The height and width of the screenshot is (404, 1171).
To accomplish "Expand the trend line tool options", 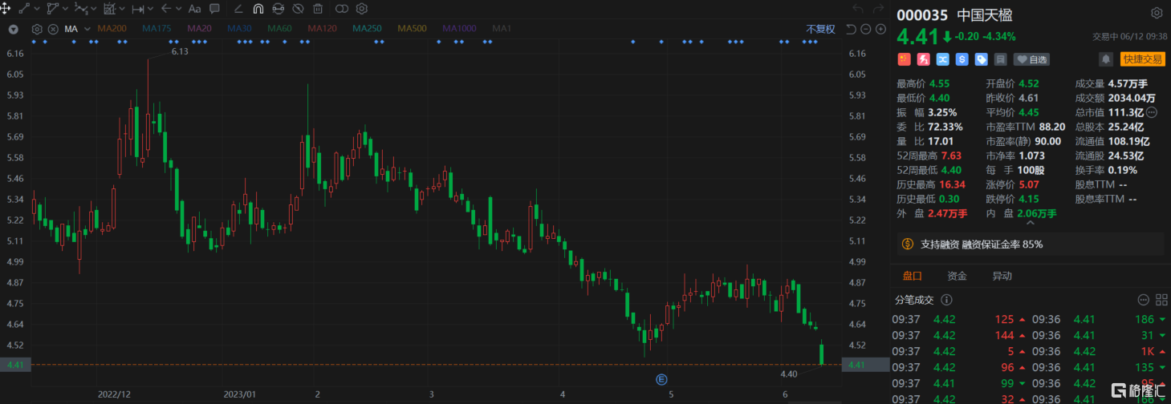I will coord(37,9).
